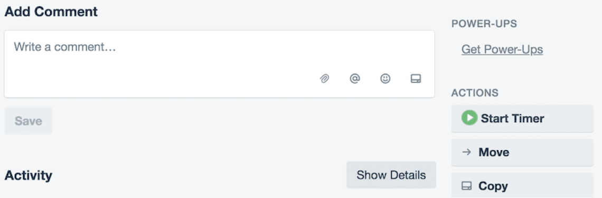
Task: Open the emoji picker smiley icon
Action: coord(385,78)
